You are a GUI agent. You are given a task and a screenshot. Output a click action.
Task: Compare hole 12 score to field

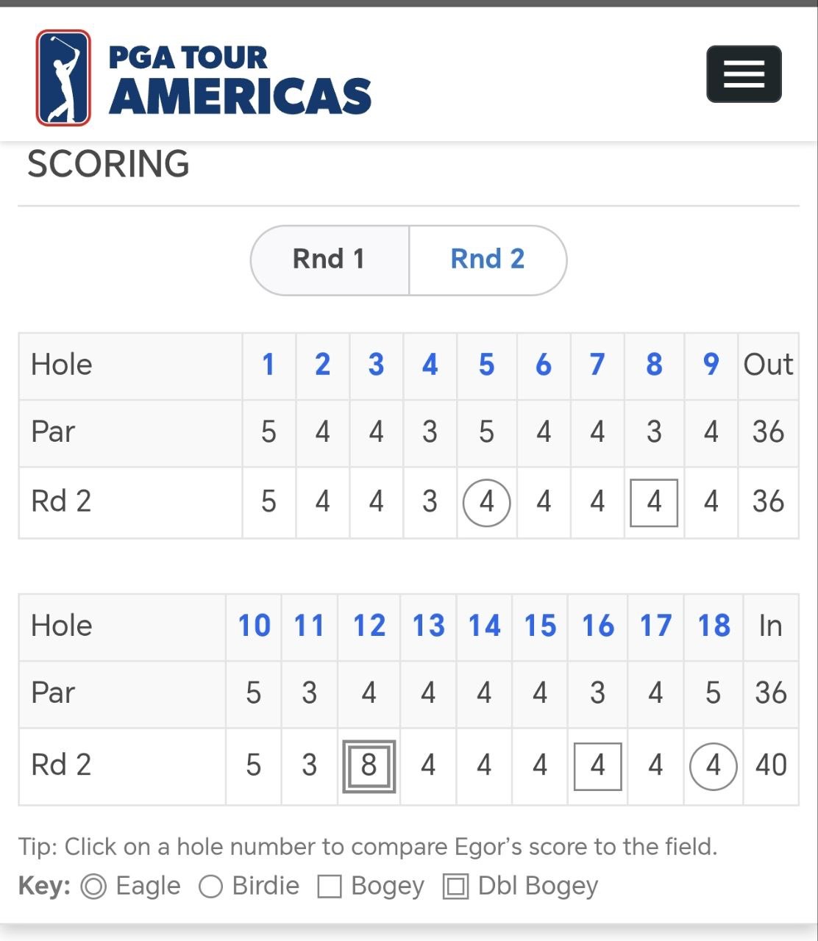point(369,626)
